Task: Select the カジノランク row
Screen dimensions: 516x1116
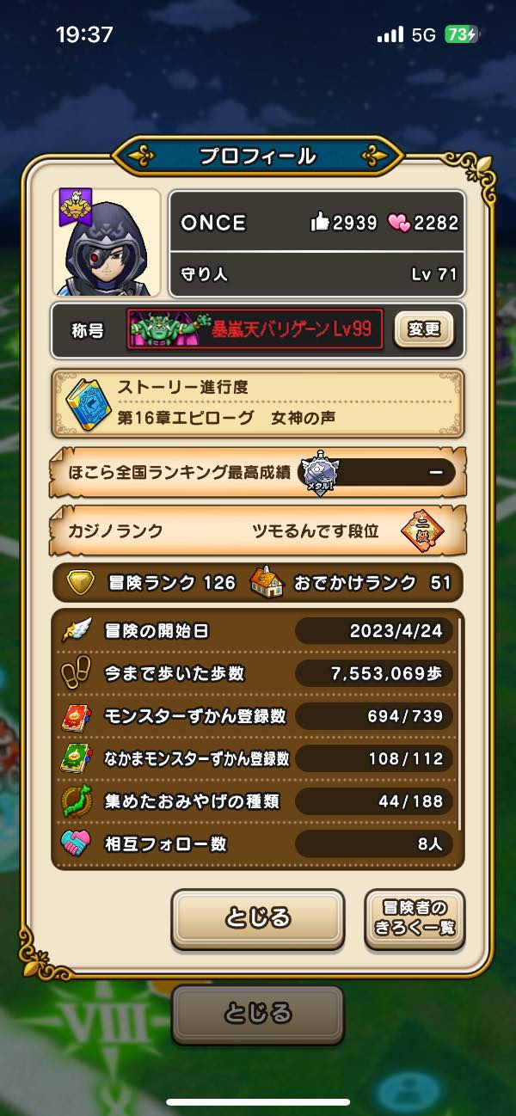Action: pos(258,530)
